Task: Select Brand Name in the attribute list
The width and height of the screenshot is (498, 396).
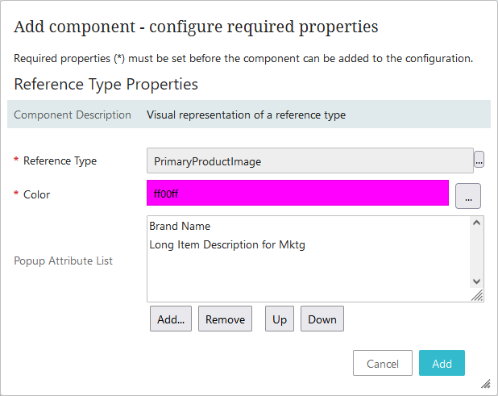Action: click(x=180, y=226)
